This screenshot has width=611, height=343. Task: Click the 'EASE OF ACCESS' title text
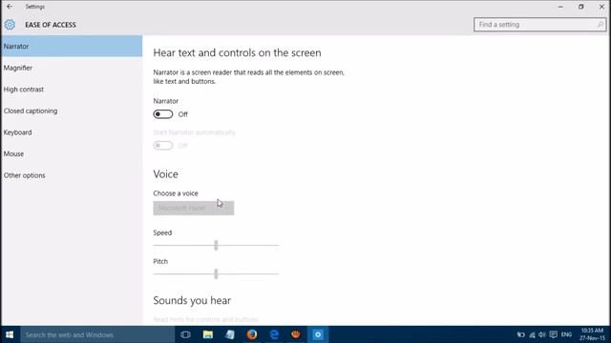(x=51, y=25)
